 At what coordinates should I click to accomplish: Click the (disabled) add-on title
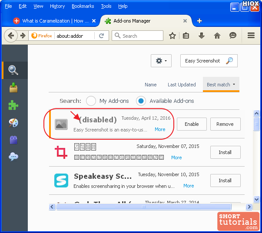pos(98,120)
